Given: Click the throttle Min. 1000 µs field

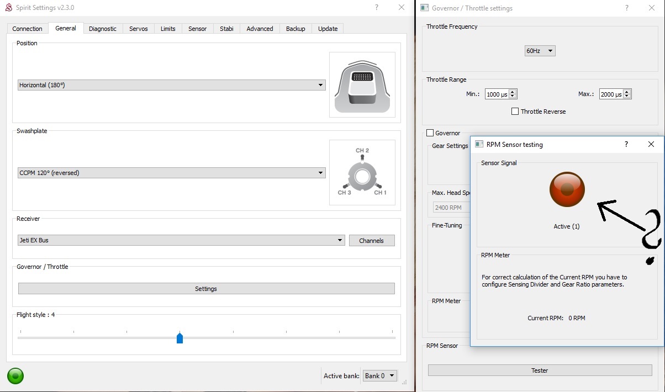Looking at the screenshot, I should (497, 94).
